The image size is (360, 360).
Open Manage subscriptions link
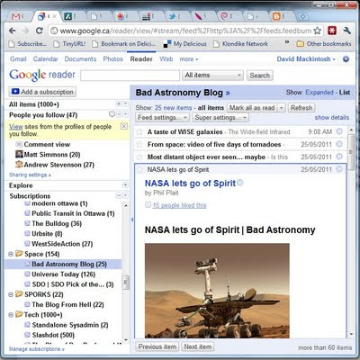point(37,349)
